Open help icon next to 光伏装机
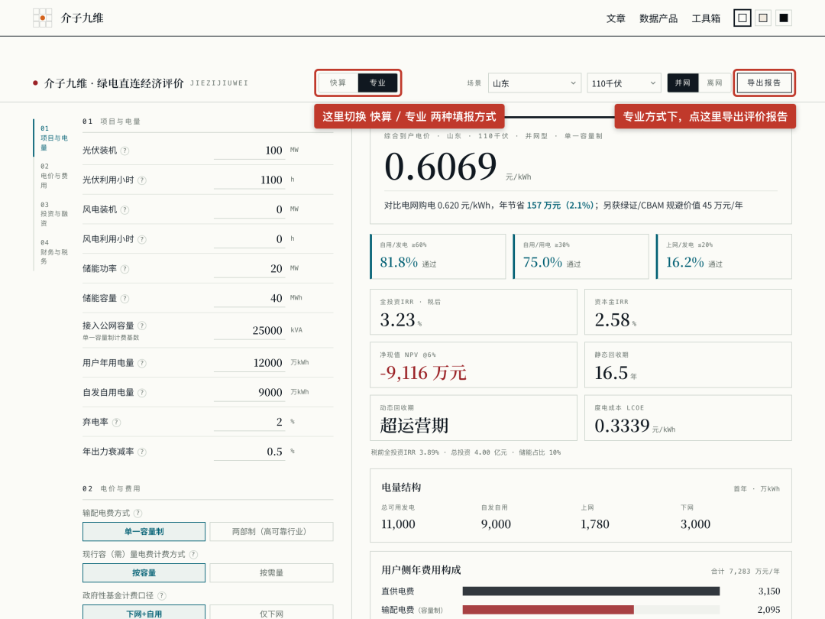 (125, 151)
